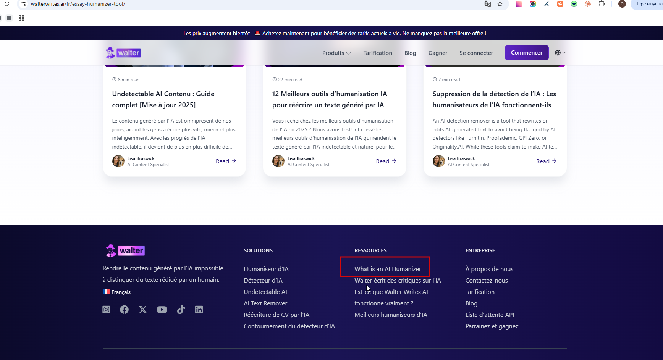
Task: Click the address bar URL field
Action: (x=252, y=4)
